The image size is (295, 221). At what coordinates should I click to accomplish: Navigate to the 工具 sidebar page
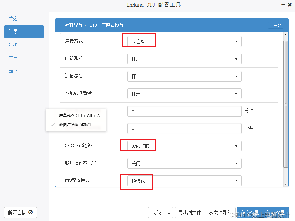pos(13,58)
